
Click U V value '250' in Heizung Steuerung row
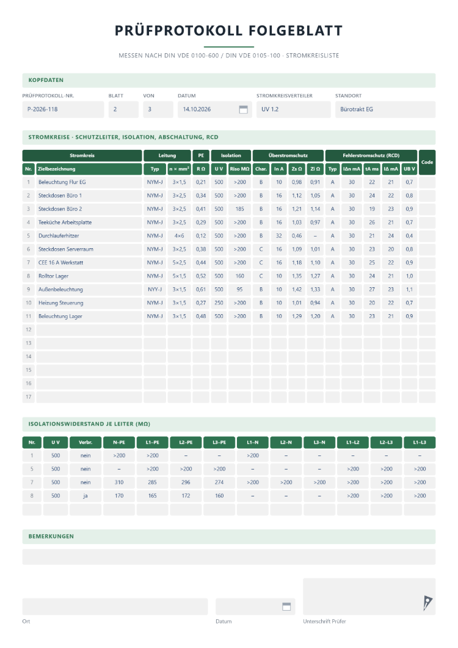pyautogui.click(x=219, y=303)
